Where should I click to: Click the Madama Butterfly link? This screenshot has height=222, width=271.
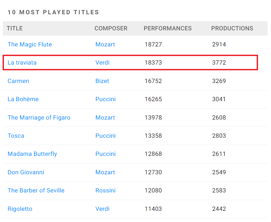click(x=32, y=154)
